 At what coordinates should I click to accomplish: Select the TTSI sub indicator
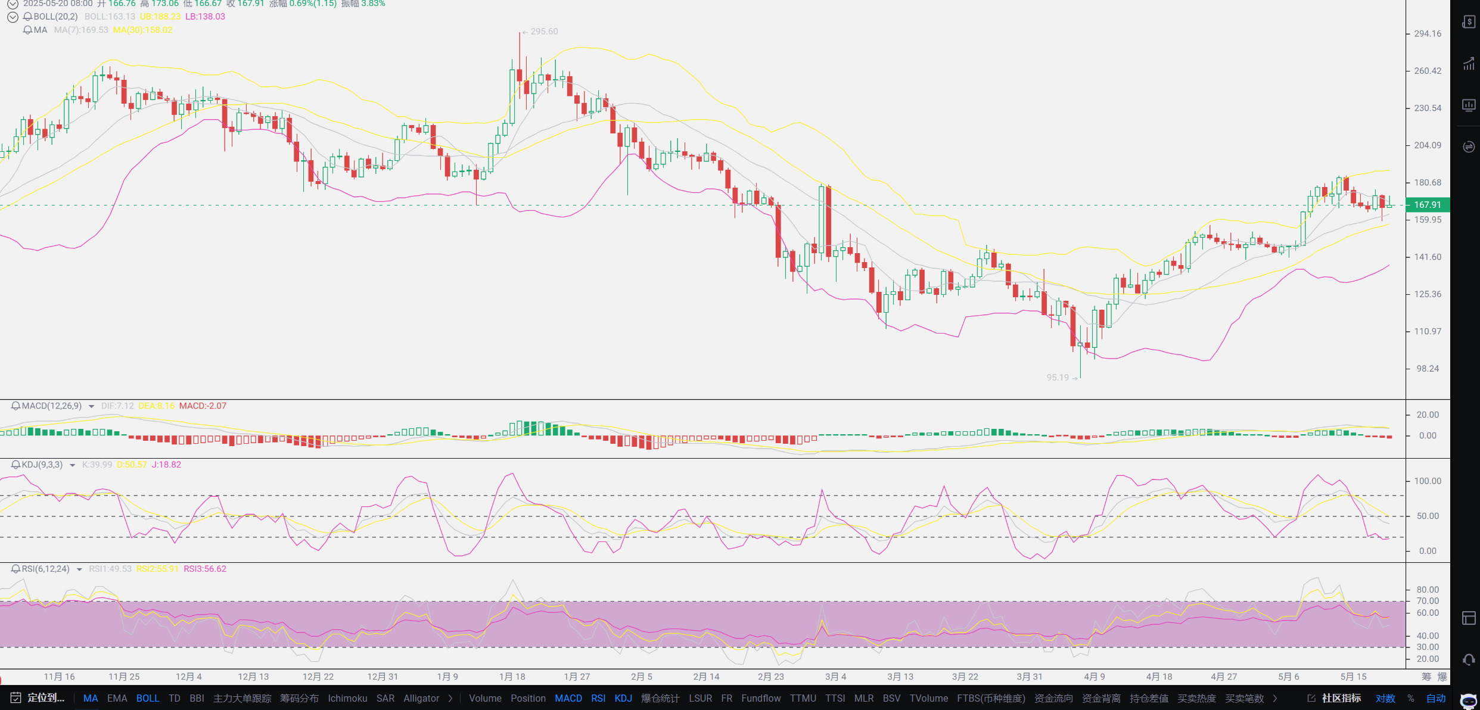pos(835,698)
